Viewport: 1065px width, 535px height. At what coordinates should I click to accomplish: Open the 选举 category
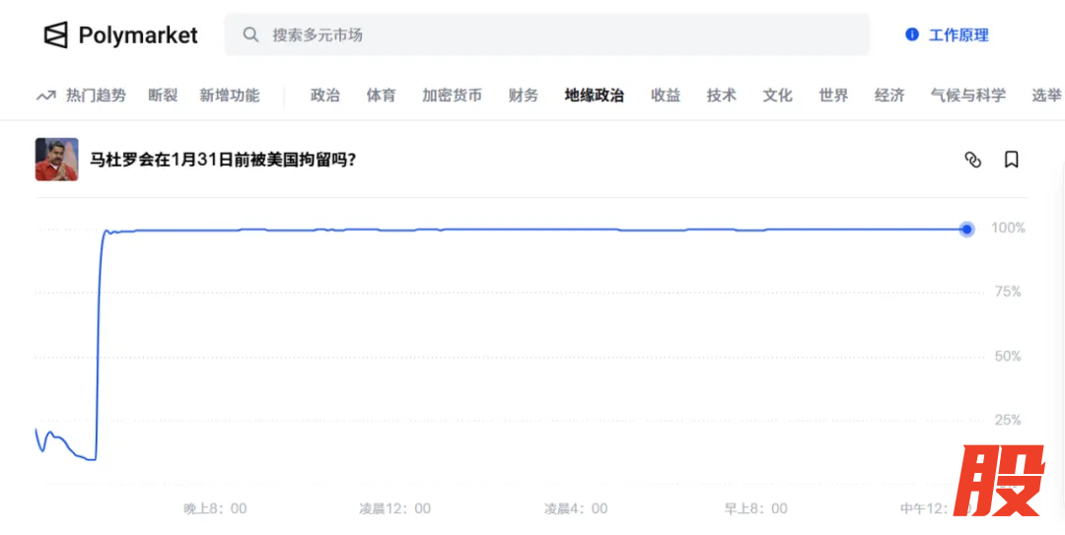1046,96
